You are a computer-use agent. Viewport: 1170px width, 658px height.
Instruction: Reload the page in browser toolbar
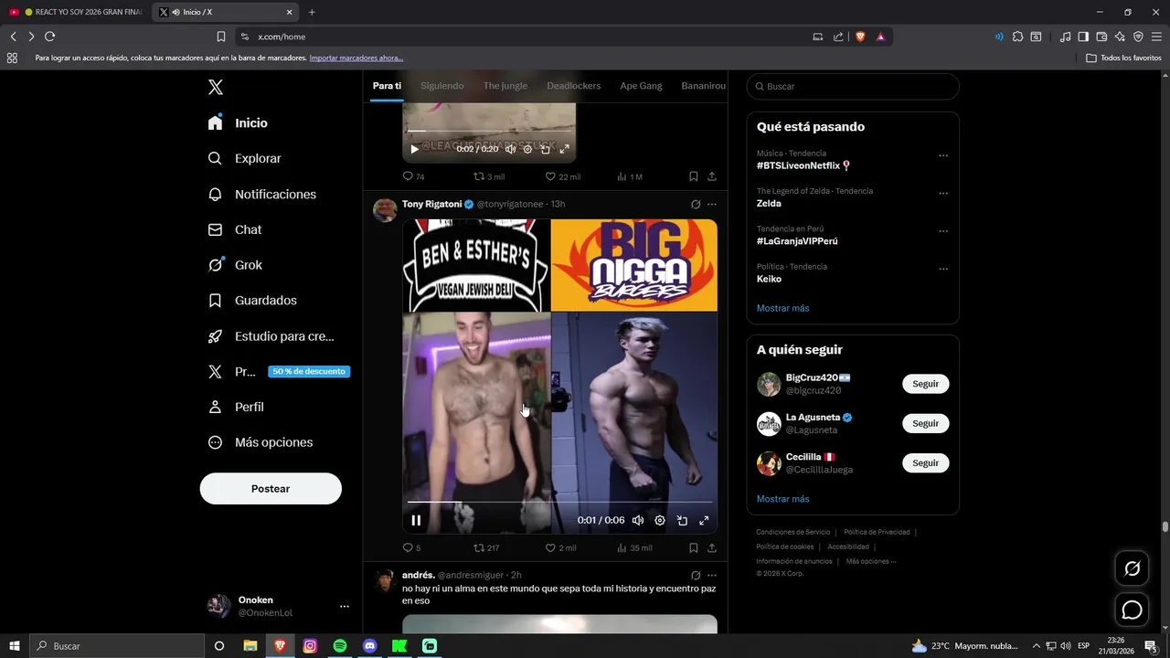point(49,37)
